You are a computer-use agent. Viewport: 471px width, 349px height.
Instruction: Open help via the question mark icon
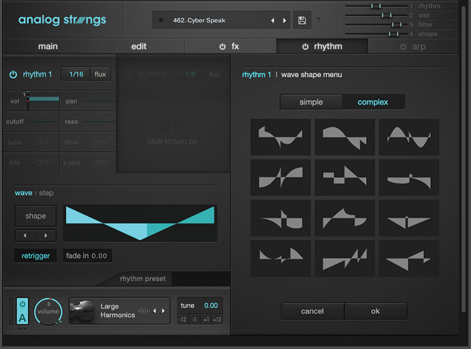click(x=319, y=21)
